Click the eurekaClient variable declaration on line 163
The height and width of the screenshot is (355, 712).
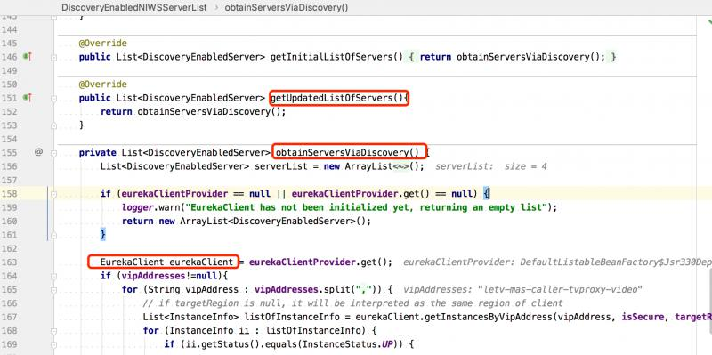201,262
